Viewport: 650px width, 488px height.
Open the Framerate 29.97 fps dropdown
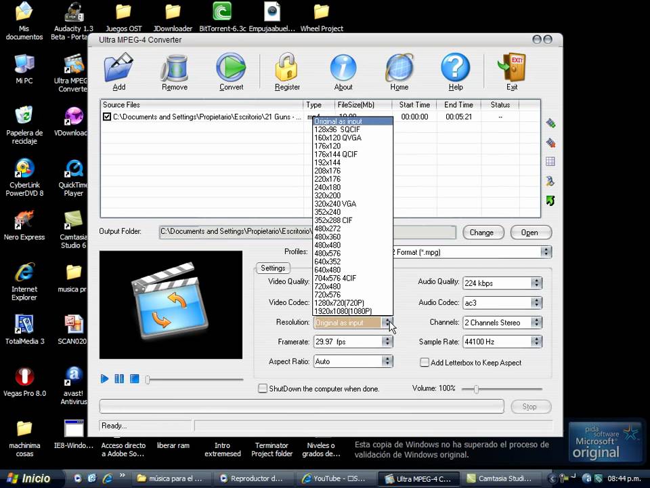tap(387, 342)
